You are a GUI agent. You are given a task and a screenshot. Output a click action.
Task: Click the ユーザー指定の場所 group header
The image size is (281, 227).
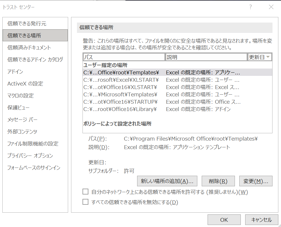click(x=105, y=65)
